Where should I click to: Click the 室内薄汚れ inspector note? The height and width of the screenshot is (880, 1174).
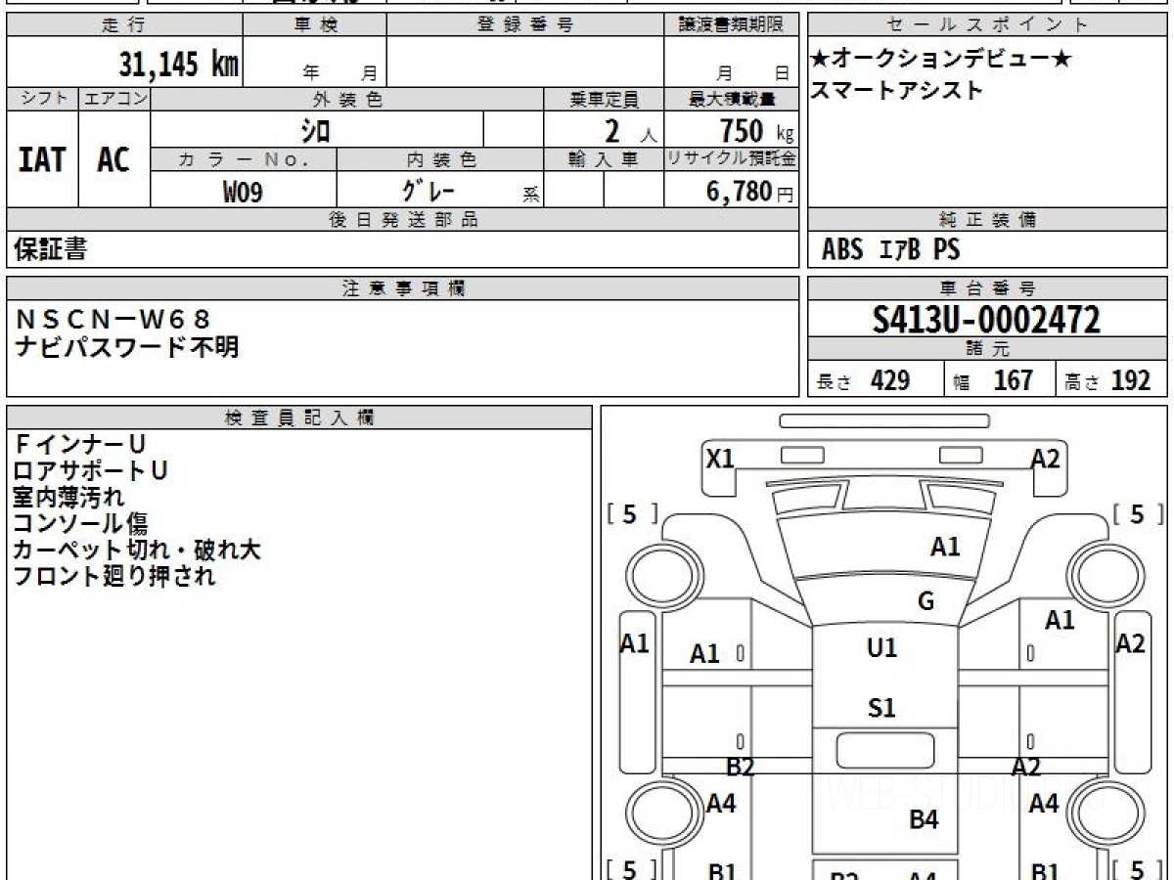pos(69,497)
